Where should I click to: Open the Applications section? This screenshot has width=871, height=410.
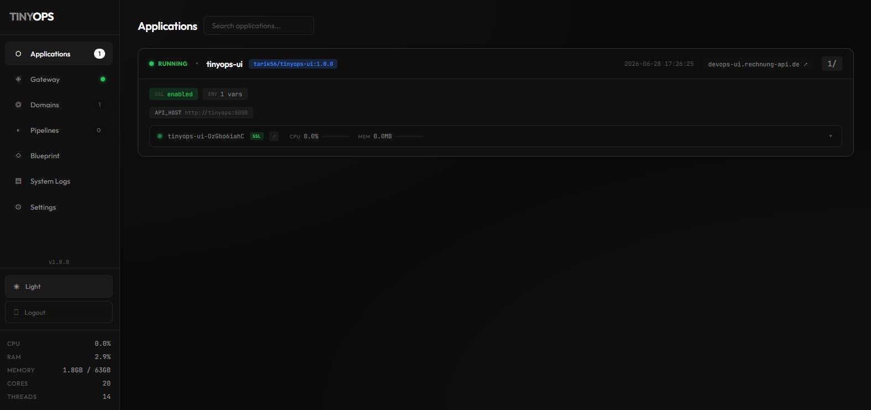(59, 54)
